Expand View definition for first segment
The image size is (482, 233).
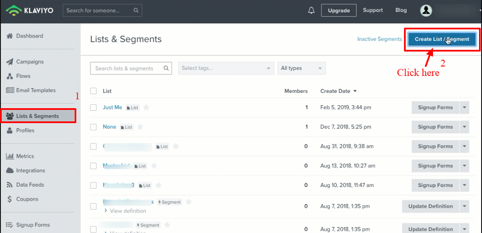125,211
